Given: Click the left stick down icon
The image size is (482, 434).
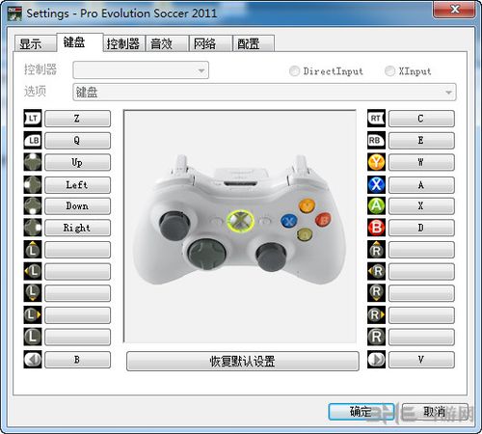Looking at the screenshot, I should point(33,293).
